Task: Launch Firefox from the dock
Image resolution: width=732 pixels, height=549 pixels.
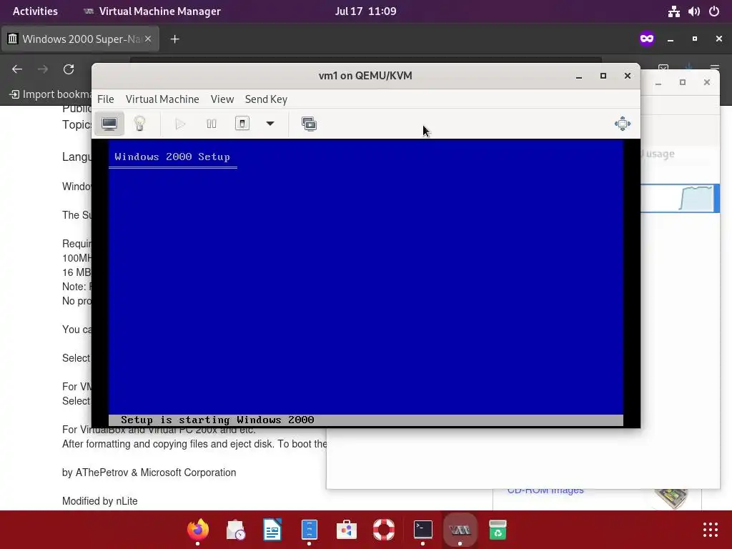Action: click(x=198, y=530)
